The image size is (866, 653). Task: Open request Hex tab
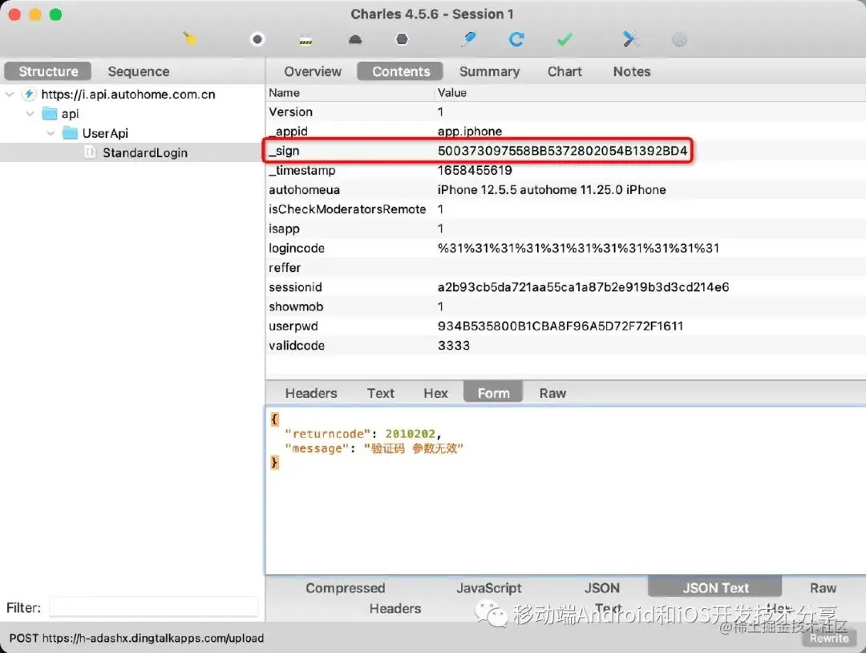coord(435,393)
